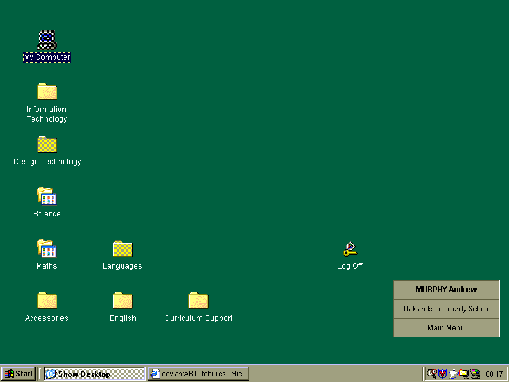Click the magnifying glass clock tray icon
The image size is (509, 382).
pos(431,374)
